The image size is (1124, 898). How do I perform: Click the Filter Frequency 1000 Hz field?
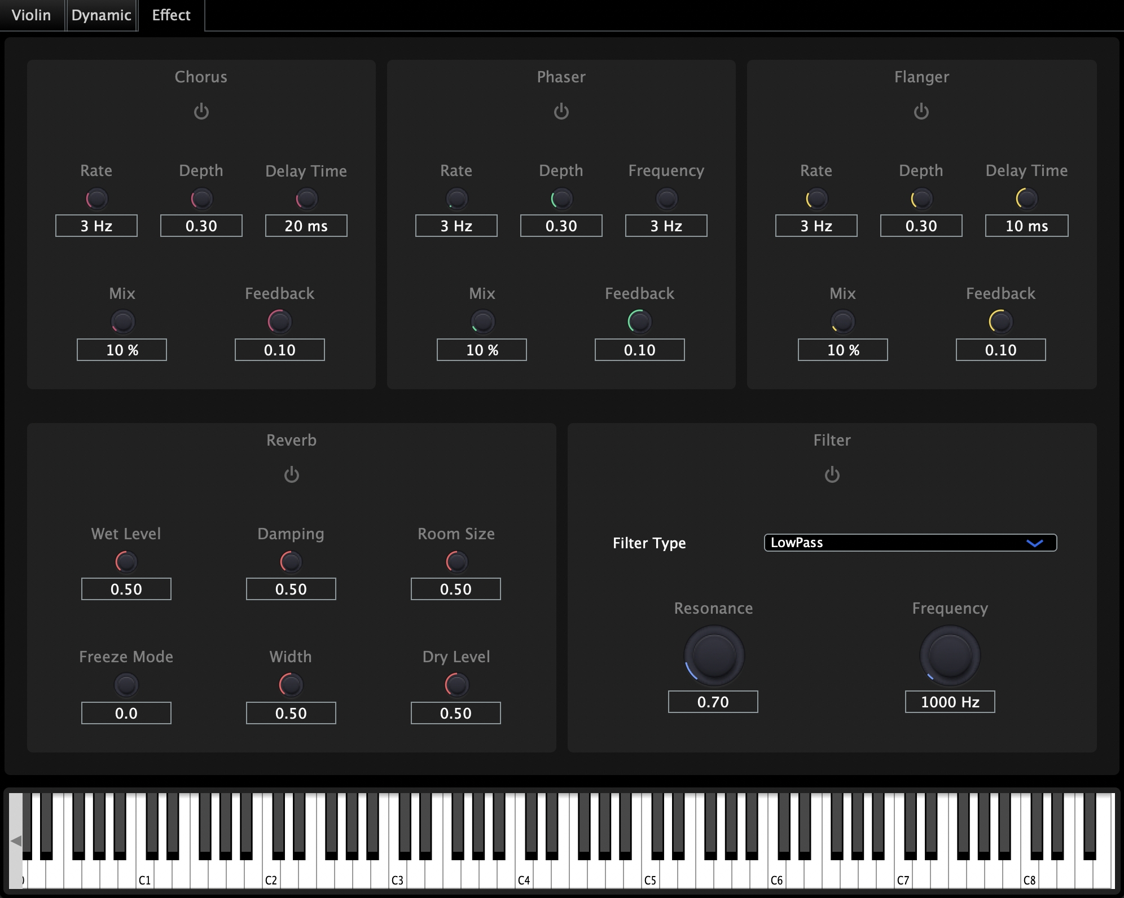pos(950,702)
